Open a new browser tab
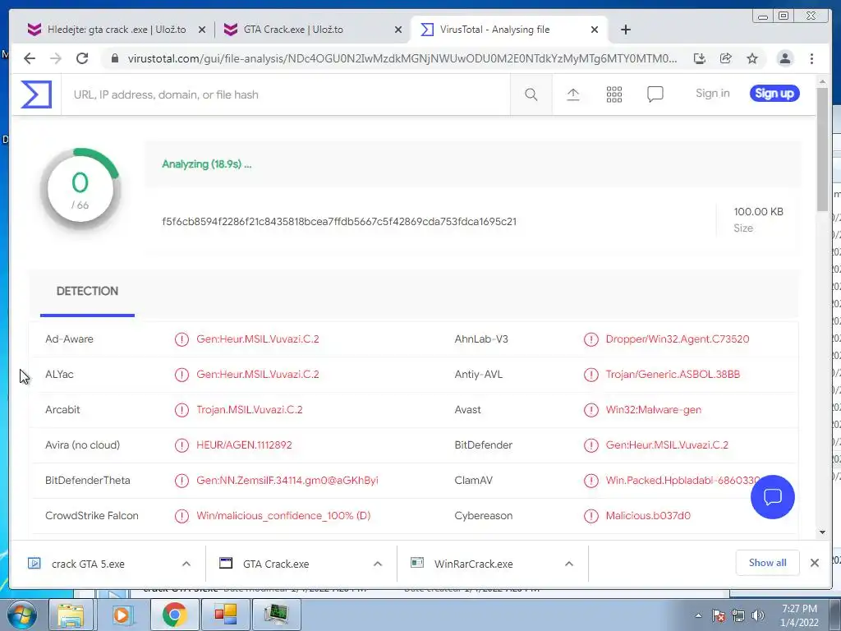This screenshot has height=631, width=841. pyautogui.click(x=625, y=30)
